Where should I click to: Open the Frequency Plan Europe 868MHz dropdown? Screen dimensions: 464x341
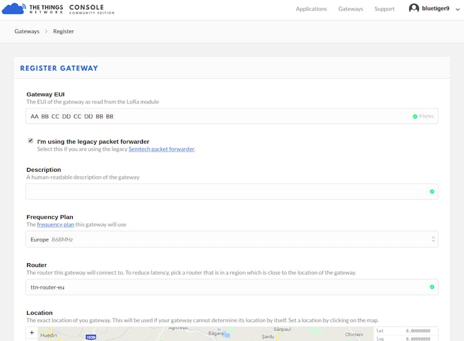(232, 239)
